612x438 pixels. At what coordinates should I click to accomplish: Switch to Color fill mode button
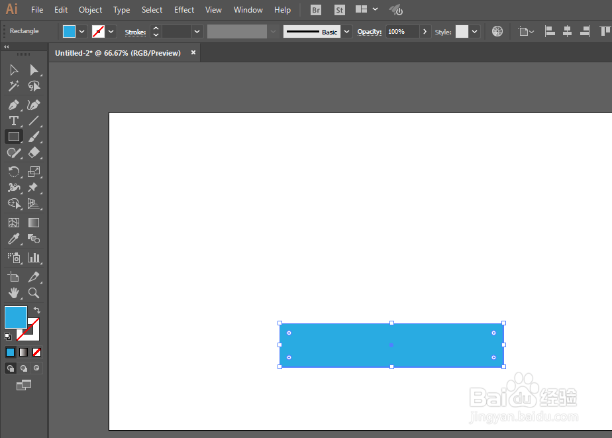coord(11,352)
